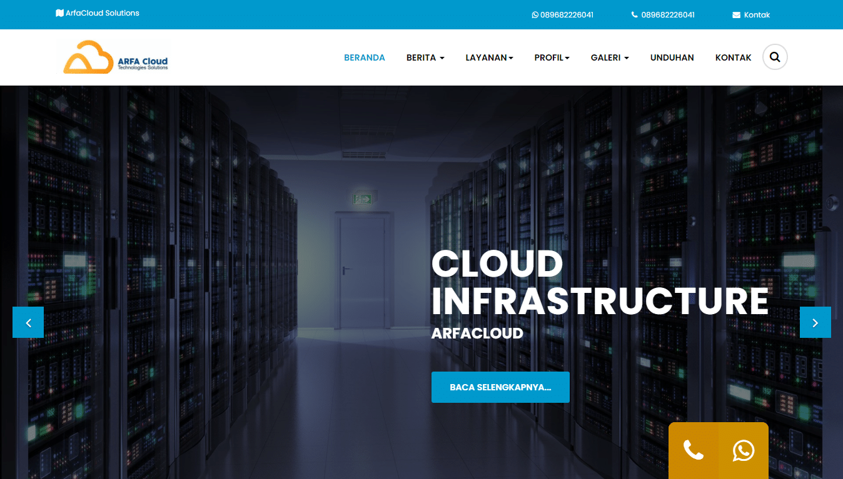Click the floating phone call icon
The image size is (843, 479).
693,450
